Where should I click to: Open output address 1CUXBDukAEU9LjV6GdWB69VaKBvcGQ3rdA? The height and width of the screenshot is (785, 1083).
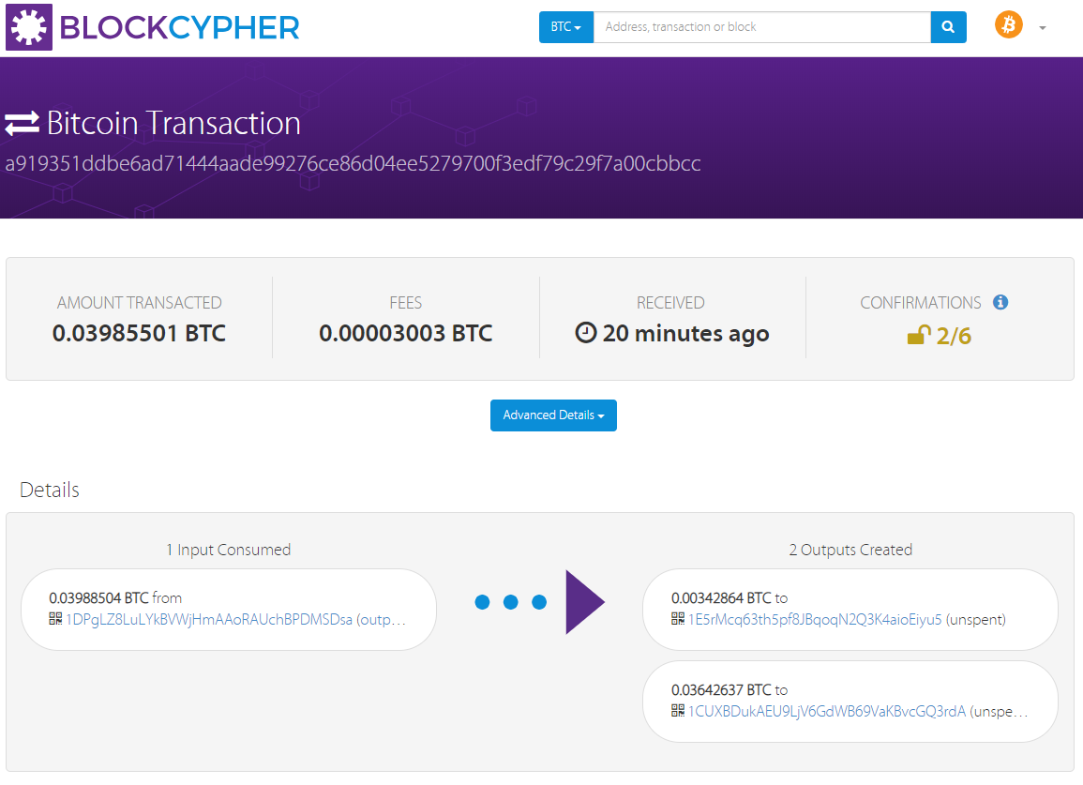(x=827, y=711)
